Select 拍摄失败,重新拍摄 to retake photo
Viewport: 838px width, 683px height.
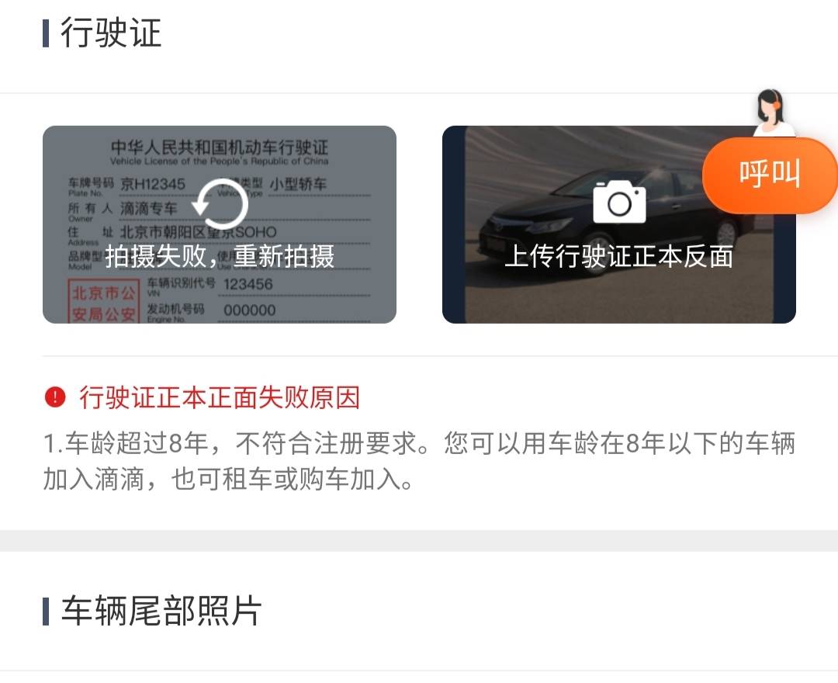tap(220, 256)
